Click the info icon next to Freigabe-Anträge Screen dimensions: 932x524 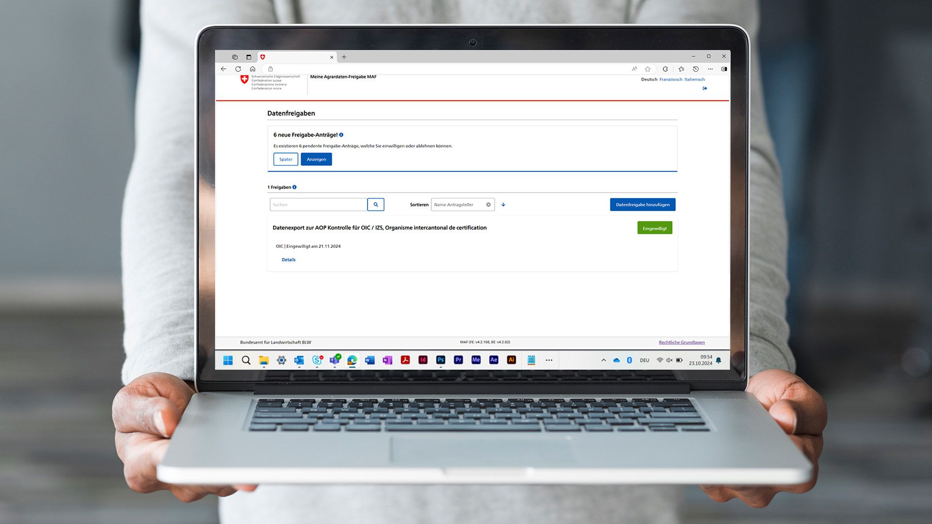(342, 134)
